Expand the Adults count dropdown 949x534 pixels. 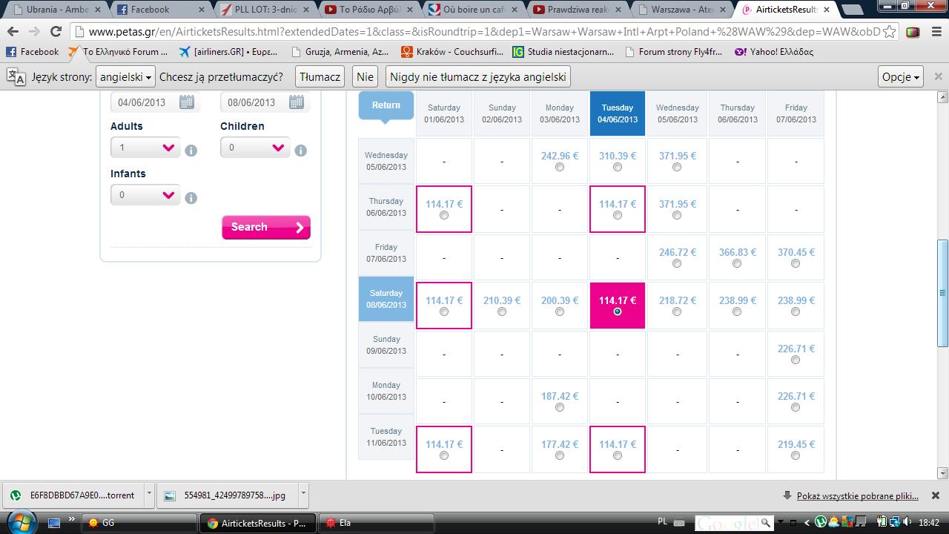coord(145,148)
